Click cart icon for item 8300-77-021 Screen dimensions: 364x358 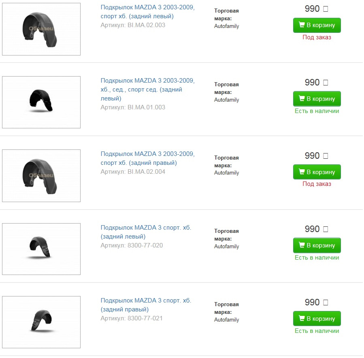(x=302, y=319)
